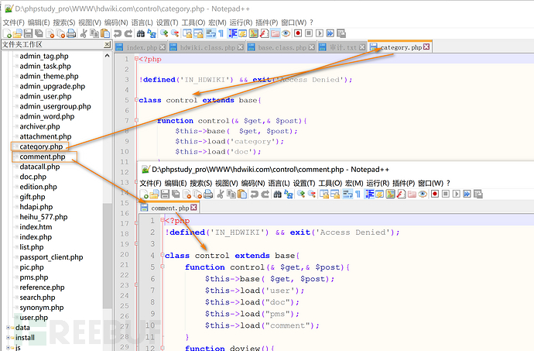534x351 pixels.
Task: Close the 文件夹工作区 panel
Action: 108,44
